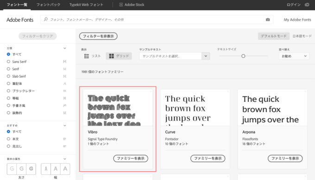This screenshot has height=180, width=315.
Task: Open Typekit Web フォント tab
Action: pos(86,5)
